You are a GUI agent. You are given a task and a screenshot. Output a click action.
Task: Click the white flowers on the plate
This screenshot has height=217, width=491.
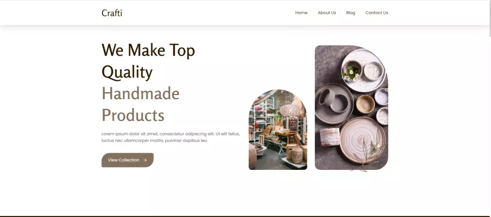(351, 74)
